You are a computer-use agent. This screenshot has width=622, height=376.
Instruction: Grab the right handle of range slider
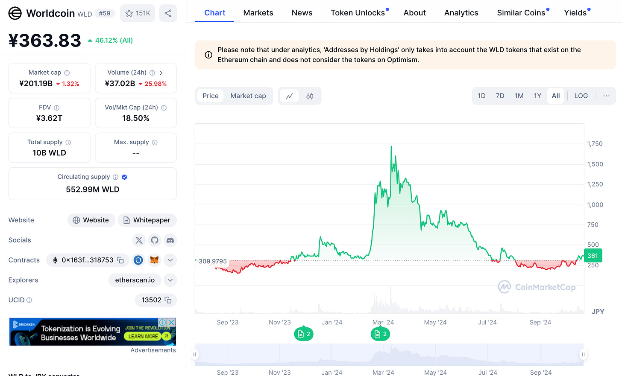click(583, 354)
